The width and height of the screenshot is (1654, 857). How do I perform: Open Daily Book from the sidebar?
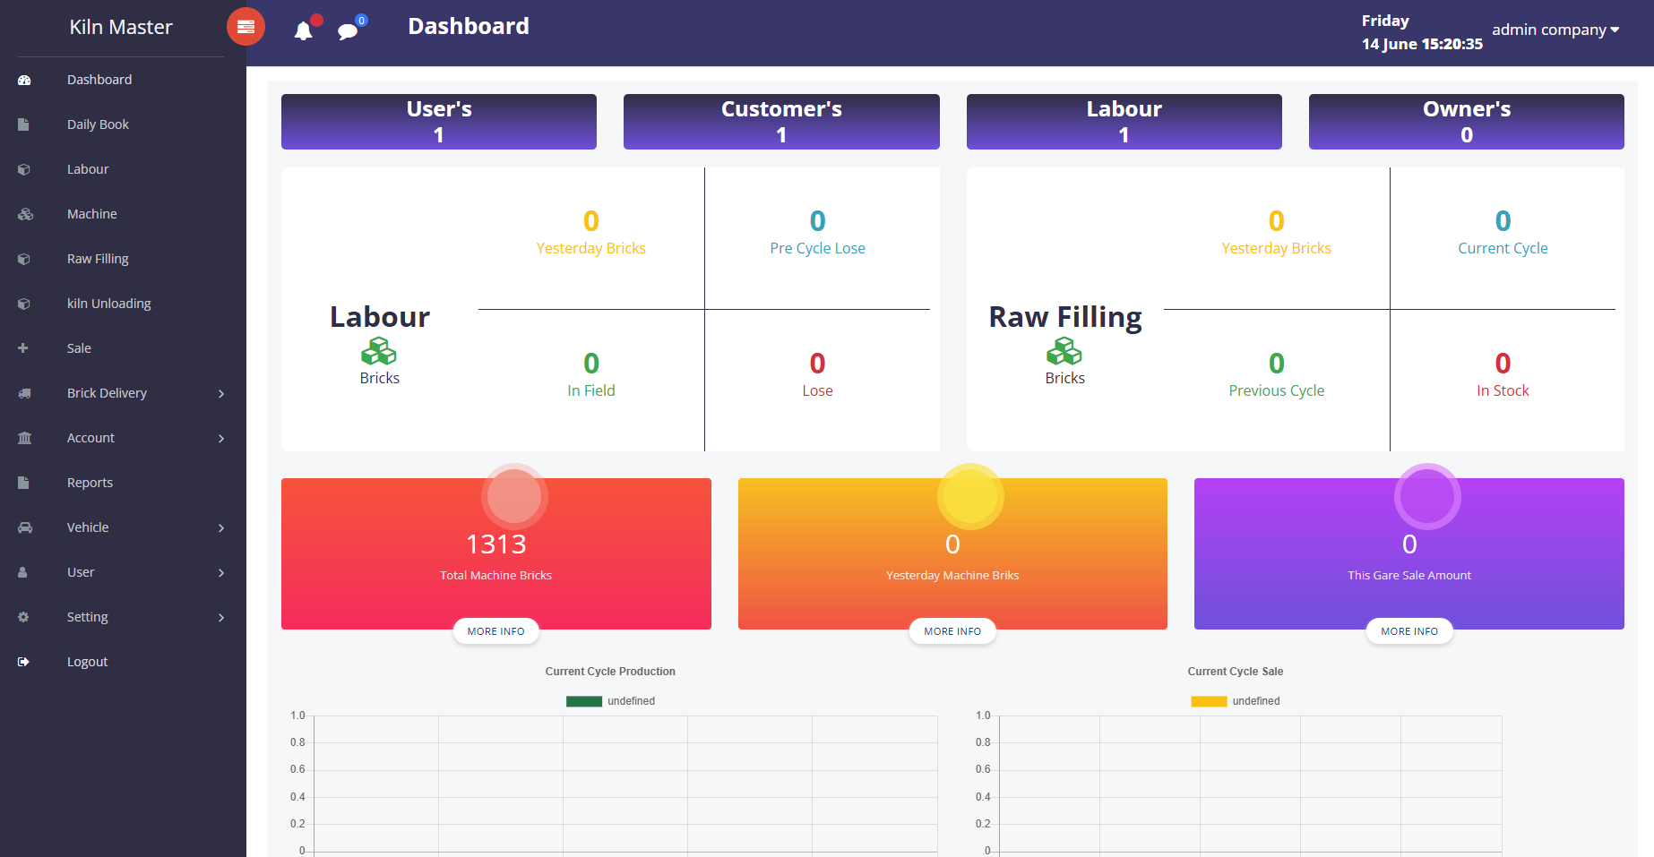98,124
